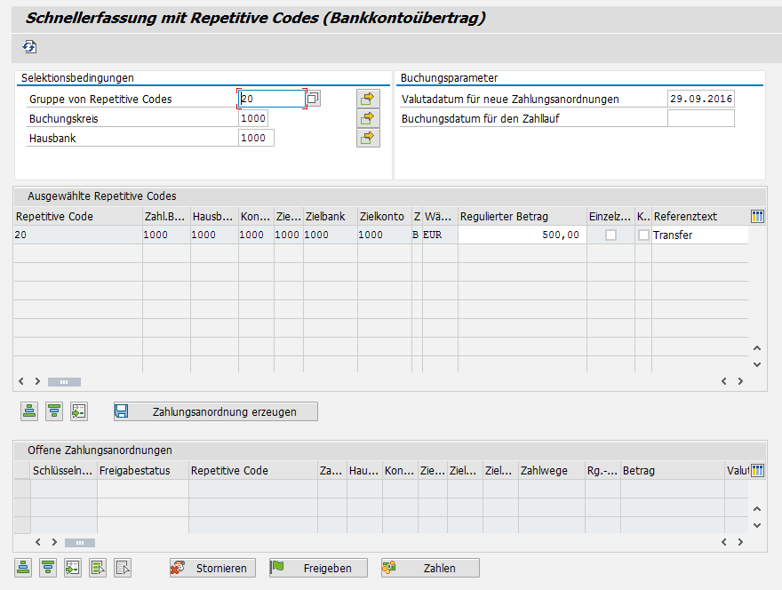Click the refresh icon in the toolbar
Screen dimensions: 782x590
click(x=29, y=47)
